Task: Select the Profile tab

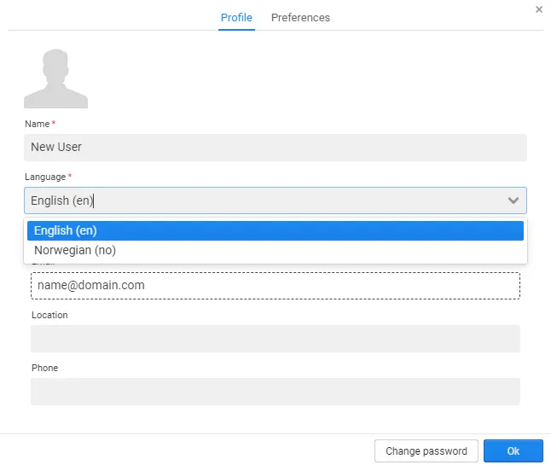Action: tap(236, 17)
